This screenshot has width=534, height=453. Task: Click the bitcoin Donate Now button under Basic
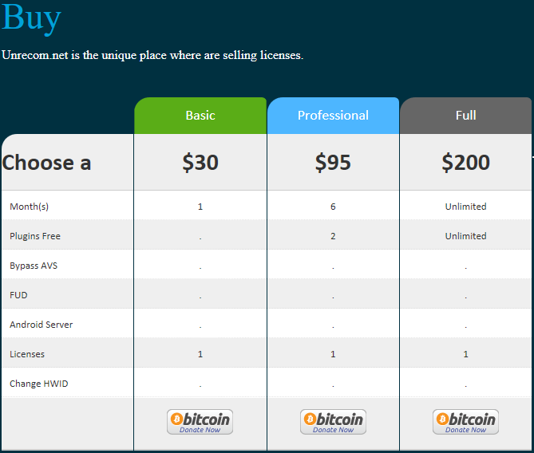(x=200, y=422)
